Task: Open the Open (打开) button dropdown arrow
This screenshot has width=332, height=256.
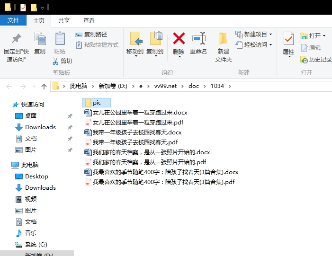Action: tap(324, 36)
